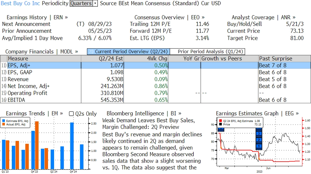Screen dimensions: 311x174
Task: Click the Forward 12M P/E value 11.77
Action: click(202, 31)
